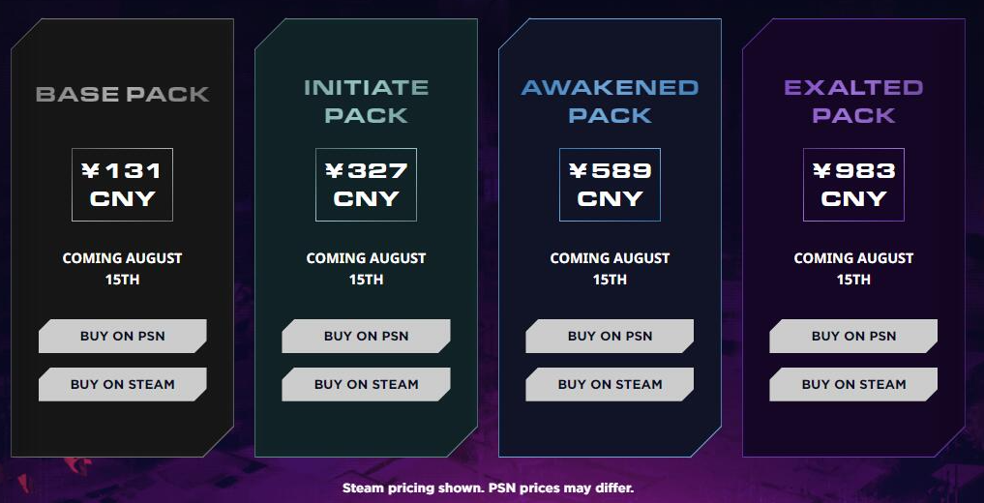984x503 pixels.
Task: Click the Base Pack release date text
Action: coord(122,269)
